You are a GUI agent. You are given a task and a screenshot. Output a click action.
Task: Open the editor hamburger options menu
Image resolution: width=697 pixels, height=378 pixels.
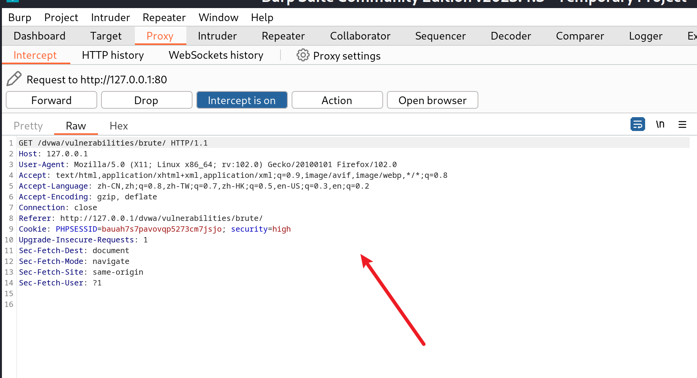click(x=682, y=124)
